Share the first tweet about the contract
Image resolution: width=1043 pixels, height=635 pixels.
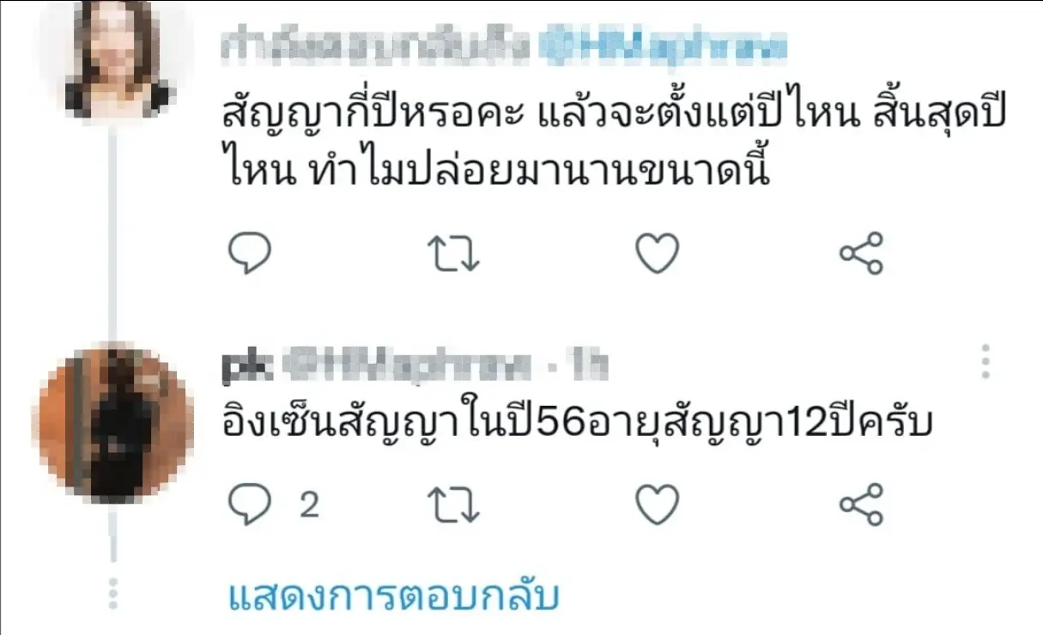point(861,253)
